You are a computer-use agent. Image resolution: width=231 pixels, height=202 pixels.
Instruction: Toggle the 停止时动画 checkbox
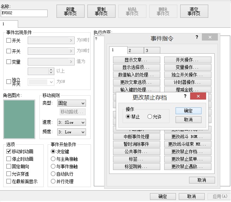[x=9, y=159]
